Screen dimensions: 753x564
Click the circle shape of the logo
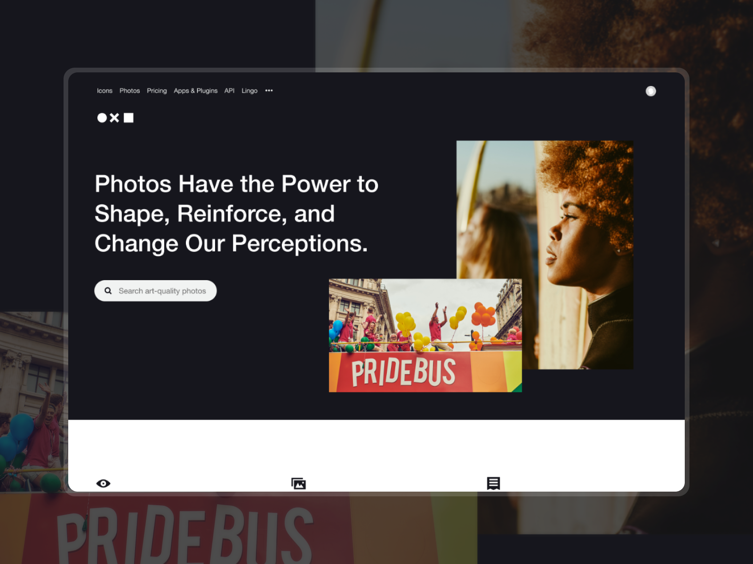(x=102, y=117)
